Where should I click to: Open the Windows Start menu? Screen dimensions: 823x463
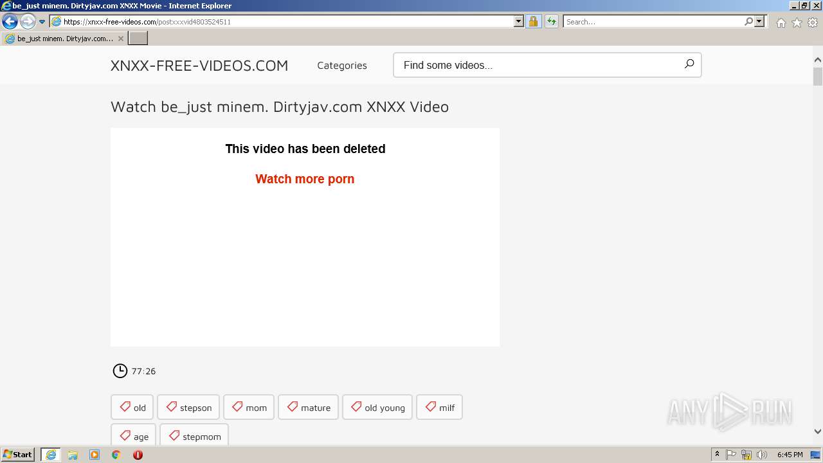coord(18,455)
